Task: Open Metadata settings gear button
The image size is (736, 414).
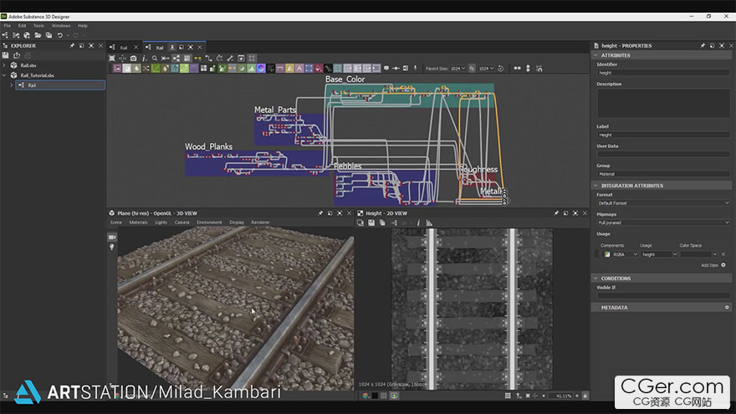Action: pyautogui.click(x=727, y=308)
